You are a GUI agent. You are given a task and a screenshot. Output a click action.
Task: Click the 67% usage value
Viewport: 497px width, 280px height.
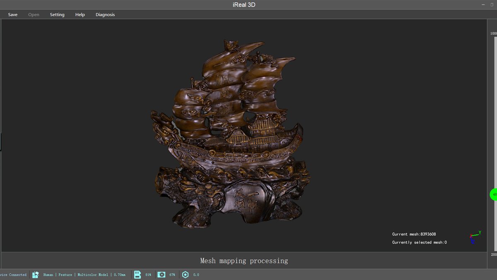tap(172, 275)
